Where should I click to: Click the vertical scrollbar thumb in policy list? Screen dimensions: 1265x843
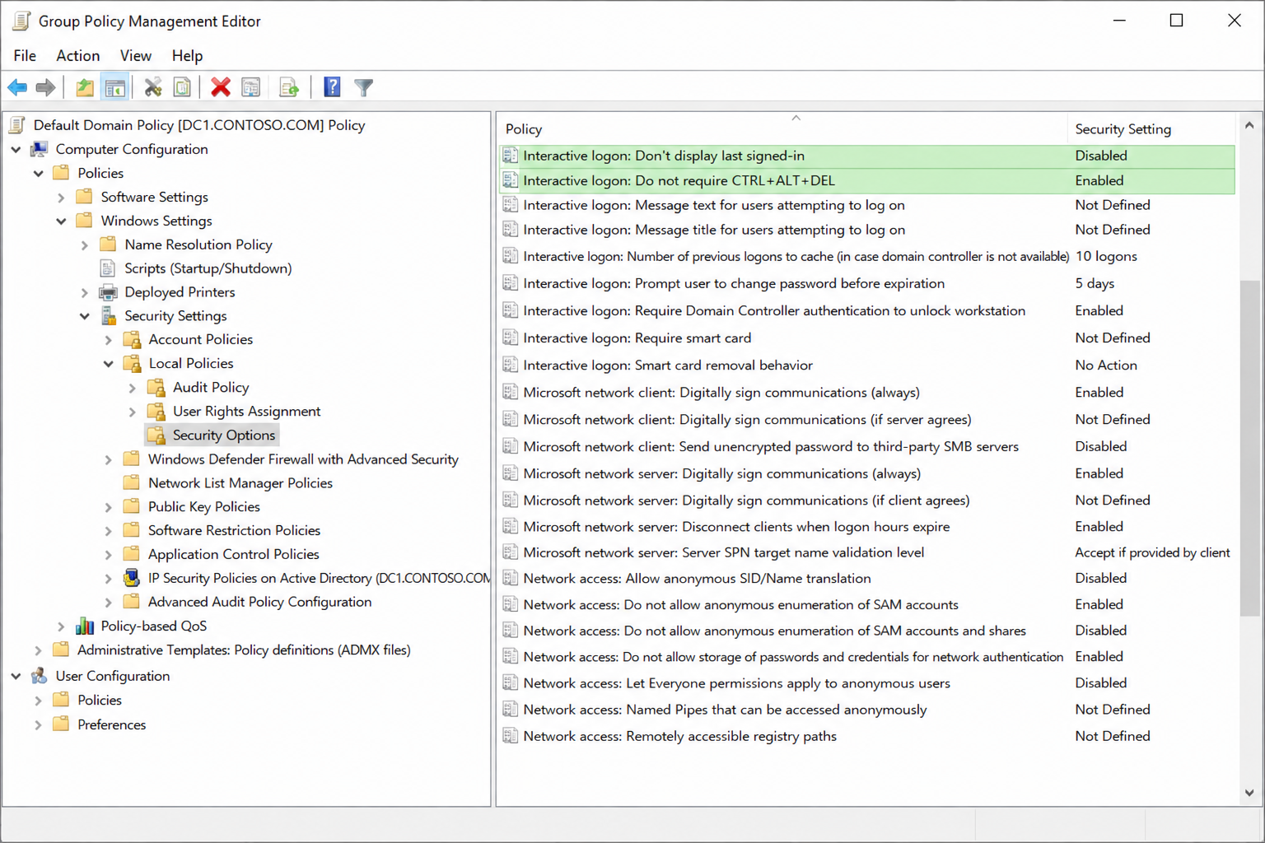click(1249, 449)
